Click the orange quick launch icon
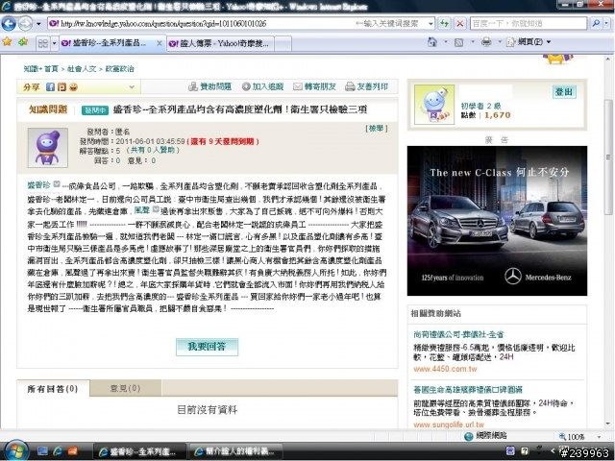This screenshot has height=461, width=615. [73, 451]
